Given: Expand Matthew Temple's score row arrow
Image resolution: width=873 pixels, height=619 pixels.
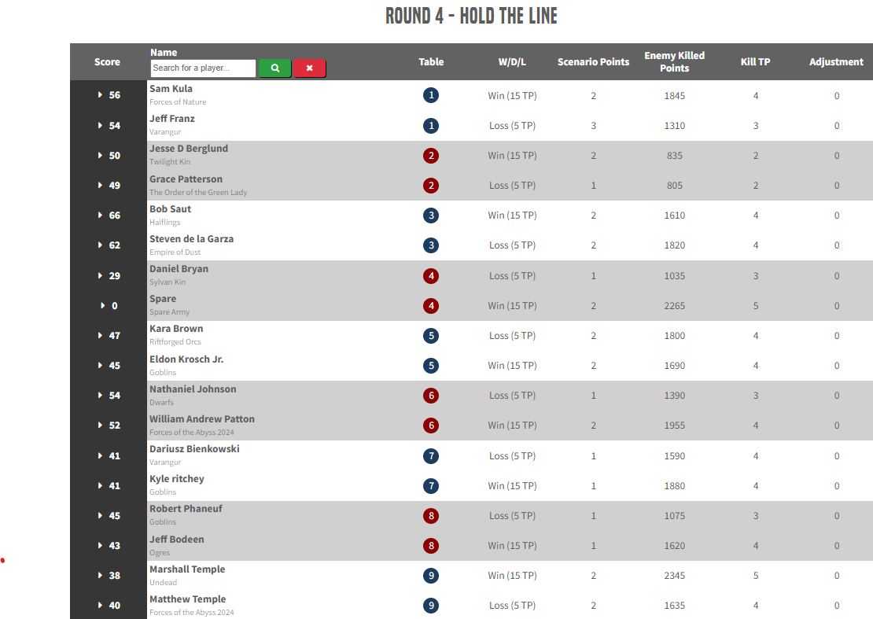Looking at the screenshot, I should pyautogui.click(x=101, y=606).
